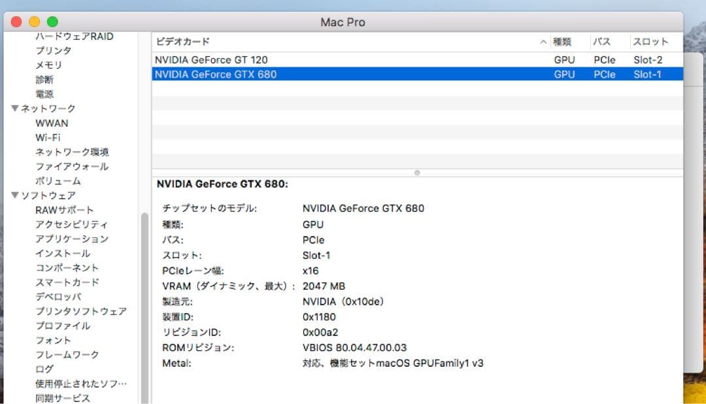Collapse the ソフトウェア section in sidebar
This screenshot has height=404, width=706.
[14, 195]
